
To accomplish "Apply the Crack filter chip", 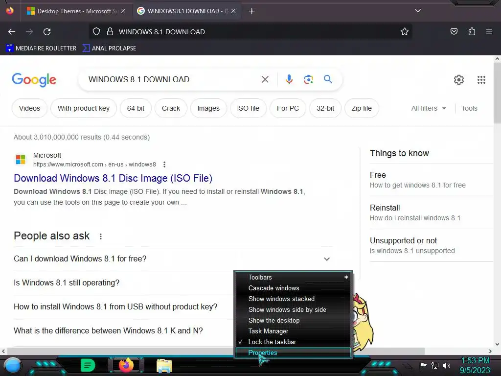I will point(171,108).
